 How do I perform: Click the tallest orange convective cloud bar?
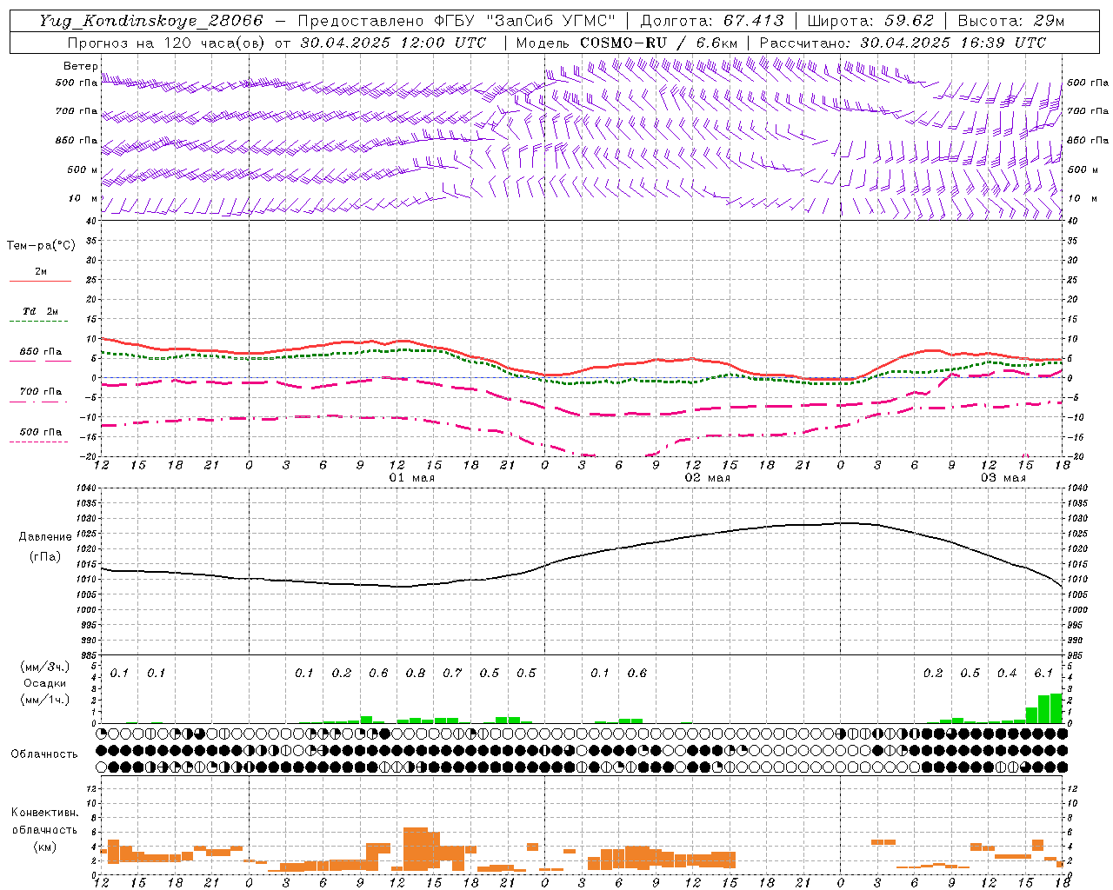[416, 848]
